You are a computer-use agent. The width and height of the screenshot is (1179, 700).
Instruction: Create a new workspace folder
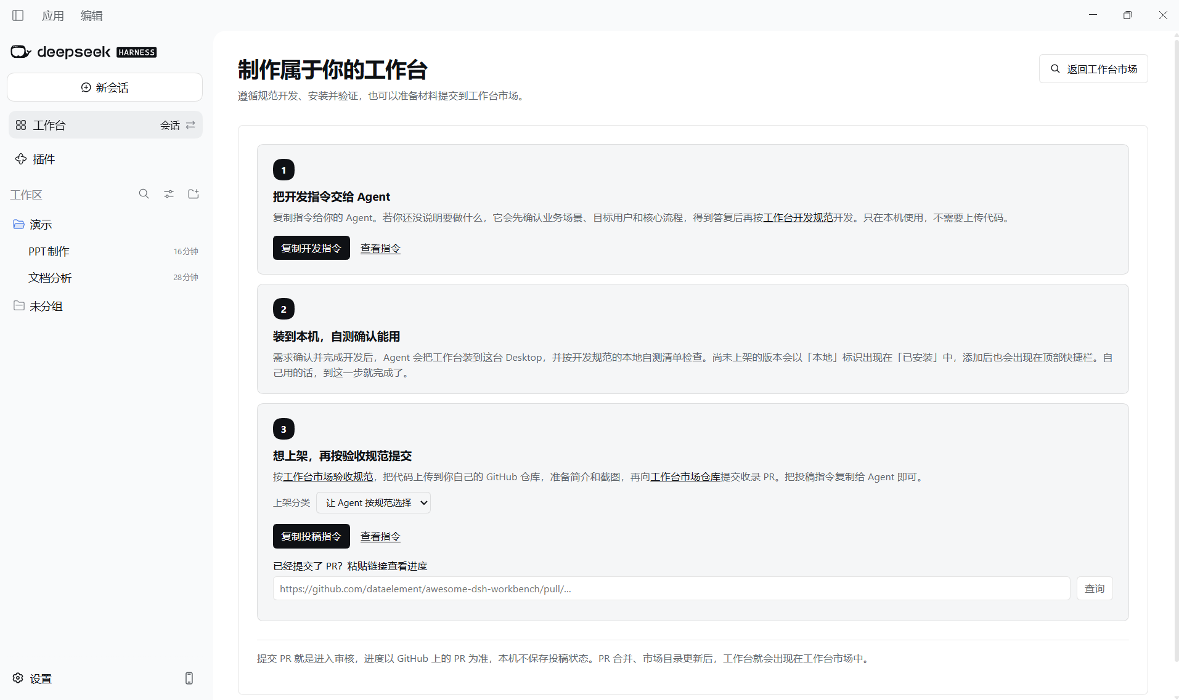coord(194,194)
